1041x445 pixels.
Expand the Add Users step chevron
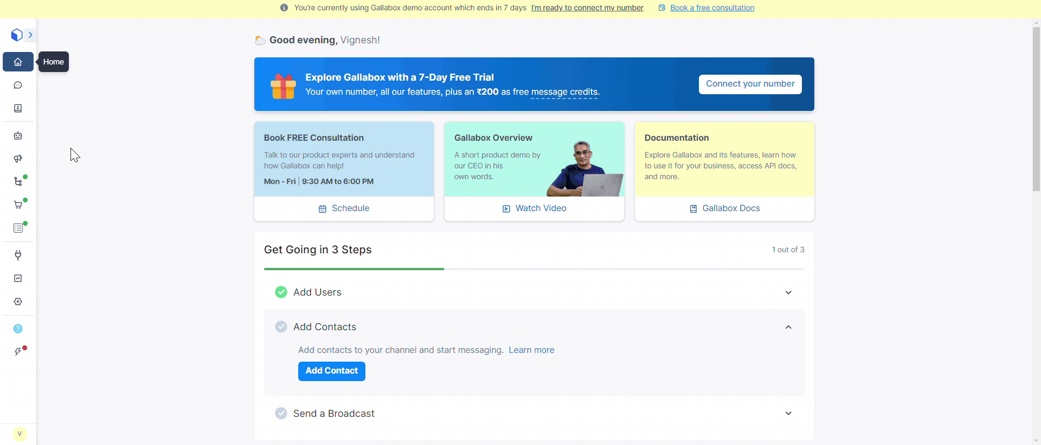788,292
